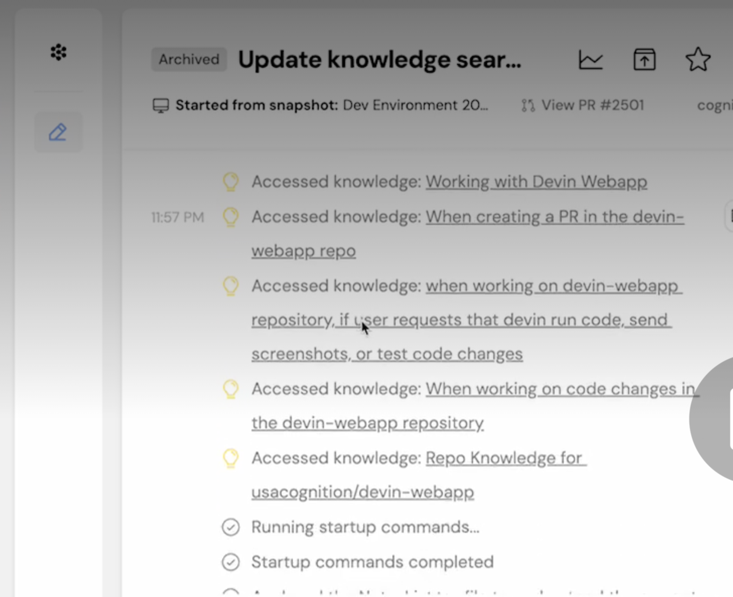Click the 11:57 PM timestamp
This screenshot has height=597, width=733.
178,218
